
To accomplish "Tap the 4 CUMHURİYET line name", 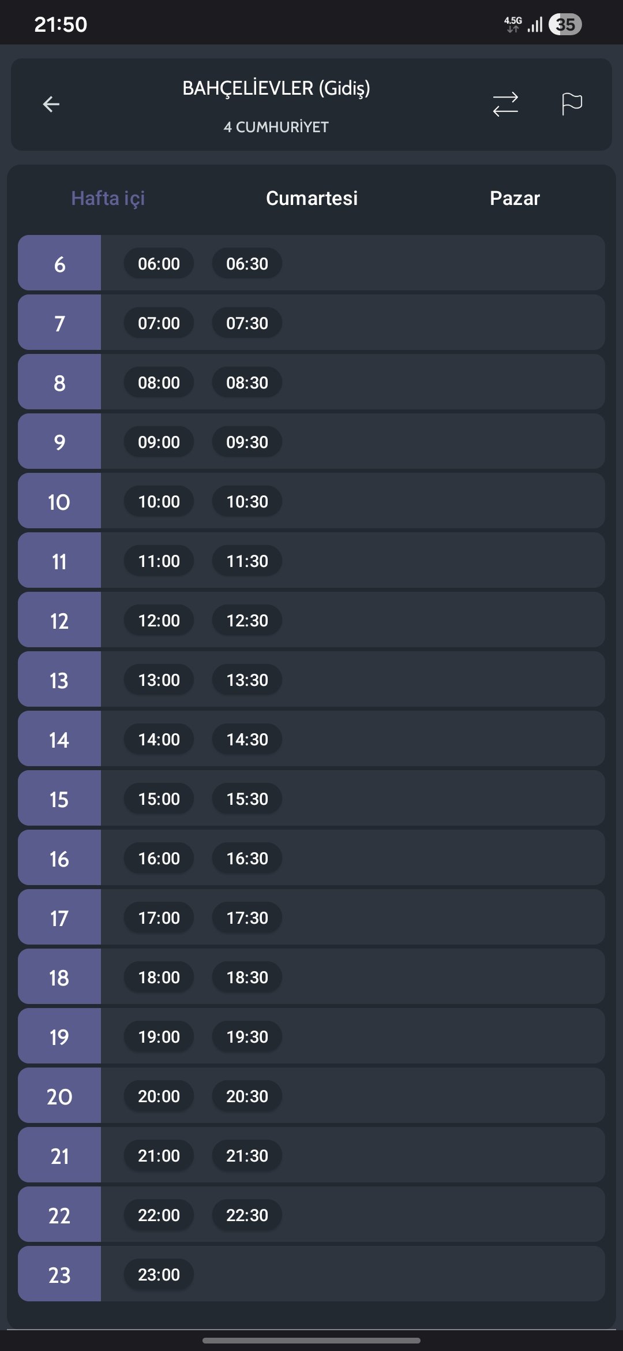I will pyautogui.click(x=276, y=127).
